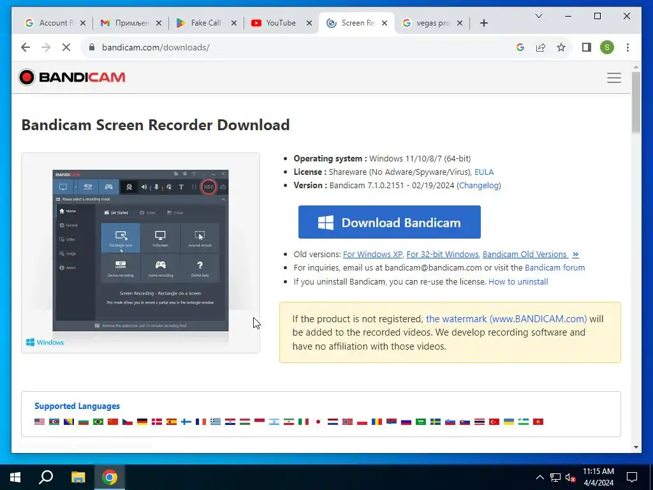Screen dimensions: 653x490
Task: Click the Bandicam logo
Action: [71, 77]
